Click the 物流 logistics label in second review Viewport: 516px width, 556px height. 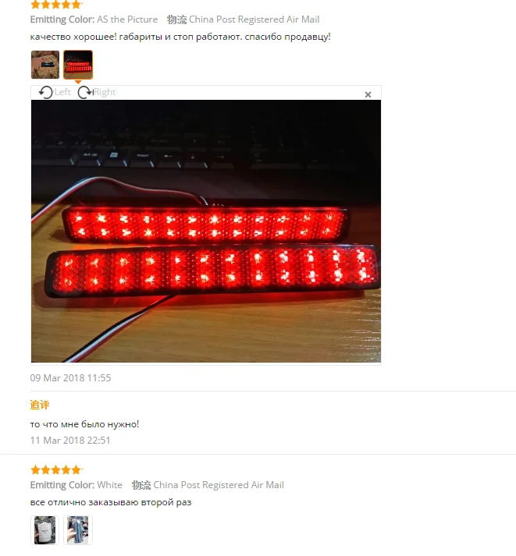pos(141,485)
